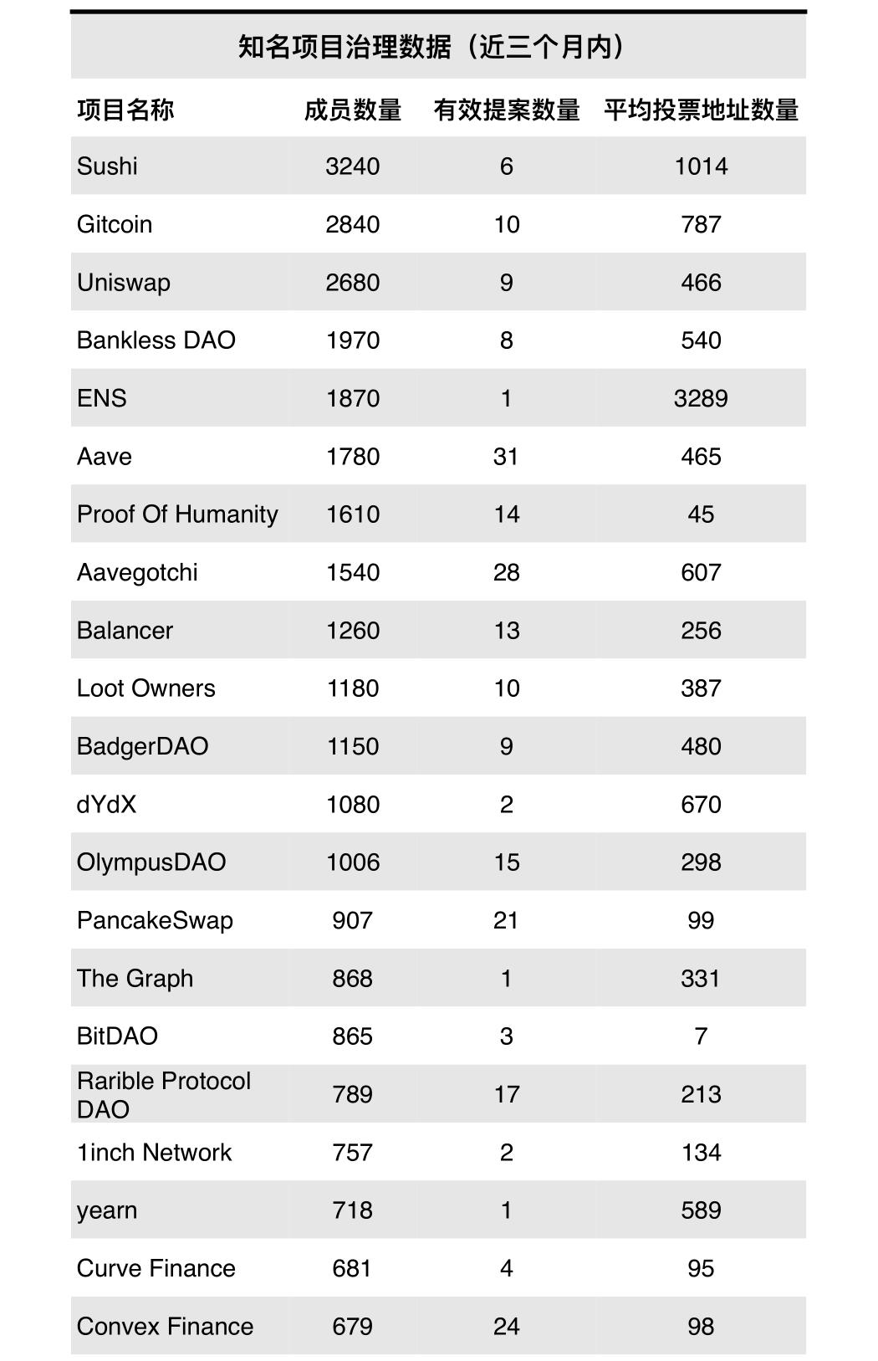The image size is (878, 1361).
Task: Click Aave's proposal count 31
Action: [x=506, y=456]
